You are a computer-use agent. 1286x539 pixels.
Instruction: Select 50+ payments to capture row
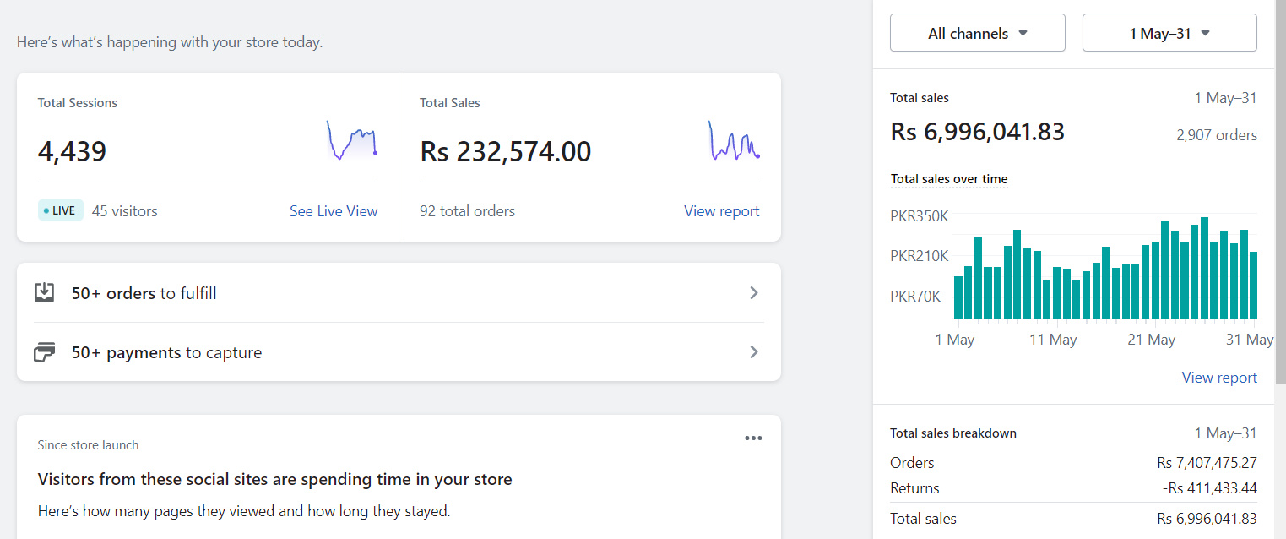tap(399, 352)
